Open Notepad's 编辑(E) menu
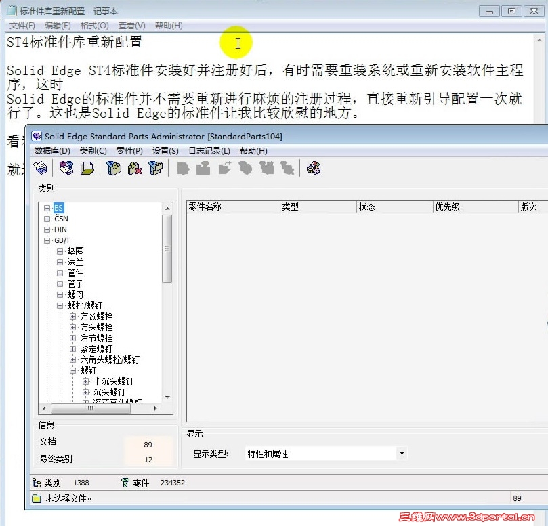The width and height of the screenshot is (548, 526). [x=58, y=26]
